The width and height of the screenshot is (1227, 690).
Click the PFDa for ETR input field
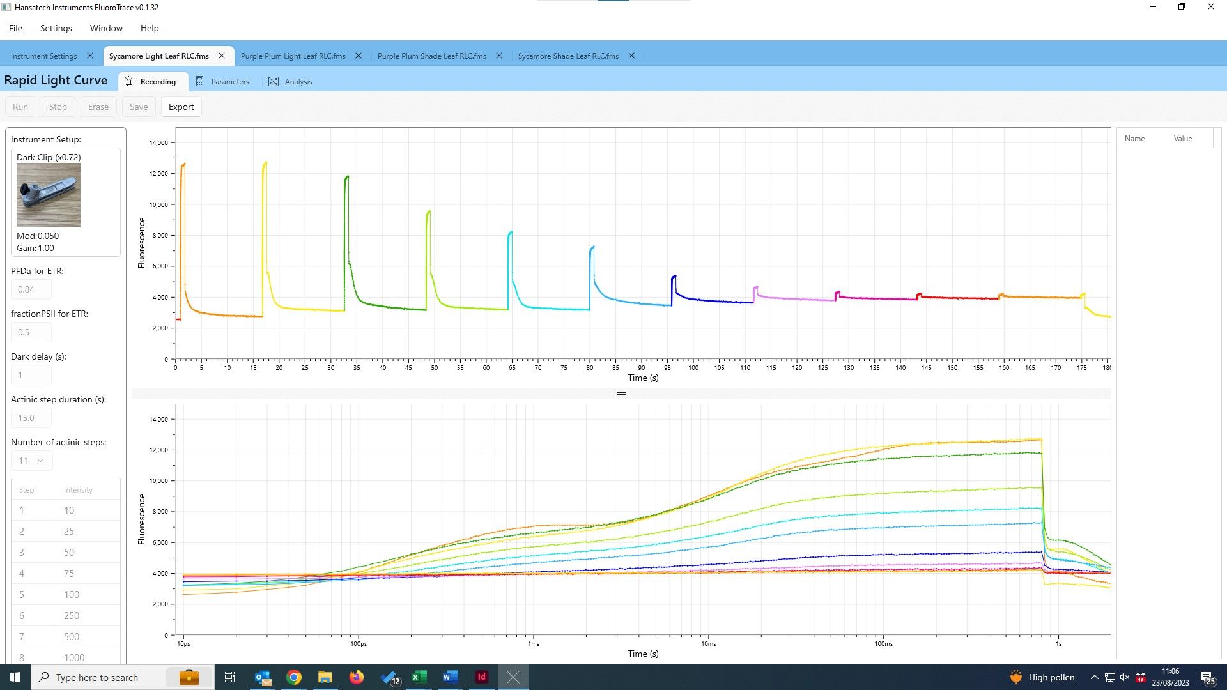pos(31,289)
